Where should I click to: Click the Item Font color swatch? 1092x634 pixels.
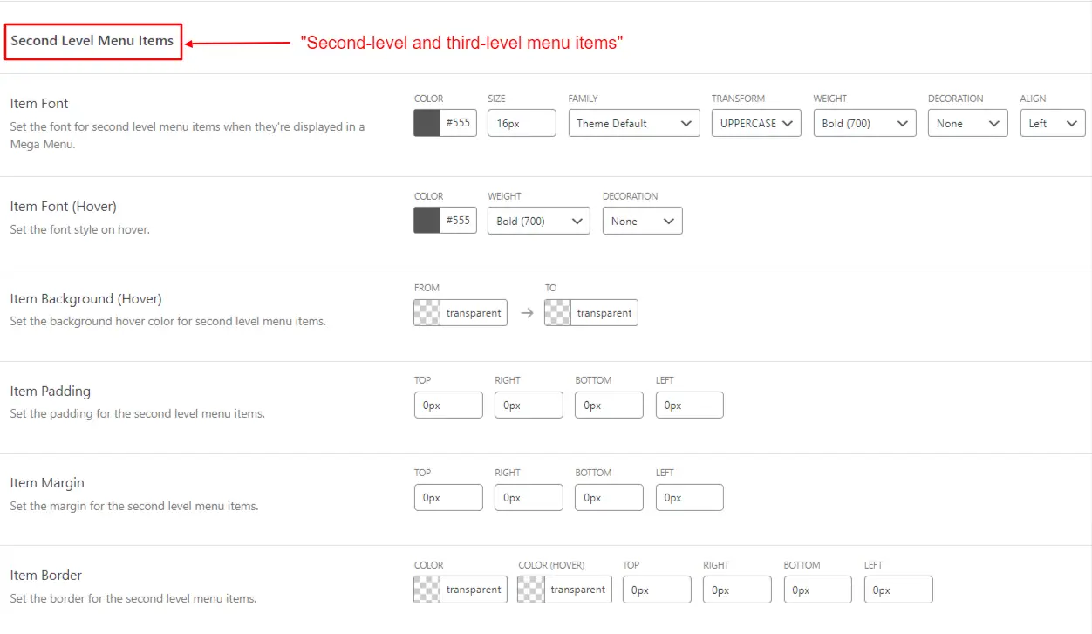click(425, 123)
